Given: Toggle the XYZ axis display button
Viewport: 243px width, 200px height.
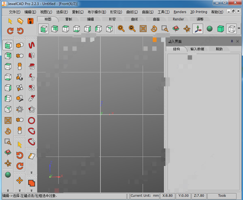Looking at the screenshot, I should pos(198,29).
